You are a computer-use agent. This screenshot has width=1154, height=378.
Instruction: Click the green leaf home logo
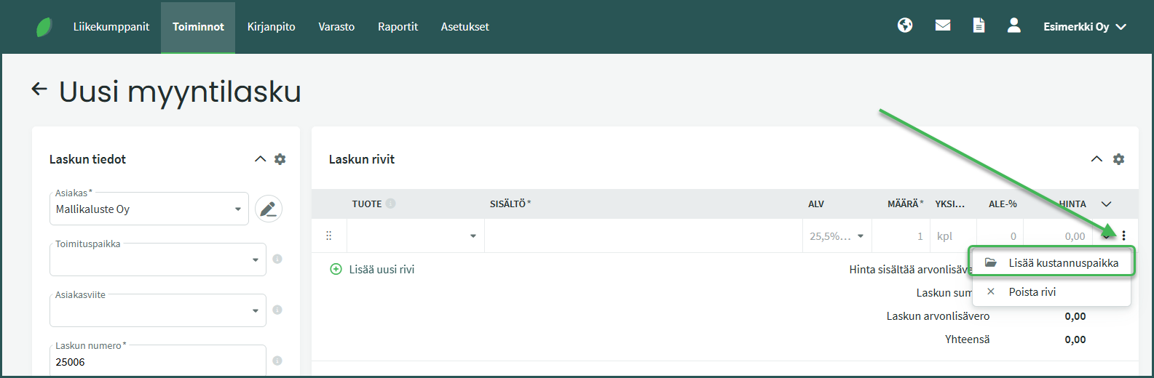point(44,27)
